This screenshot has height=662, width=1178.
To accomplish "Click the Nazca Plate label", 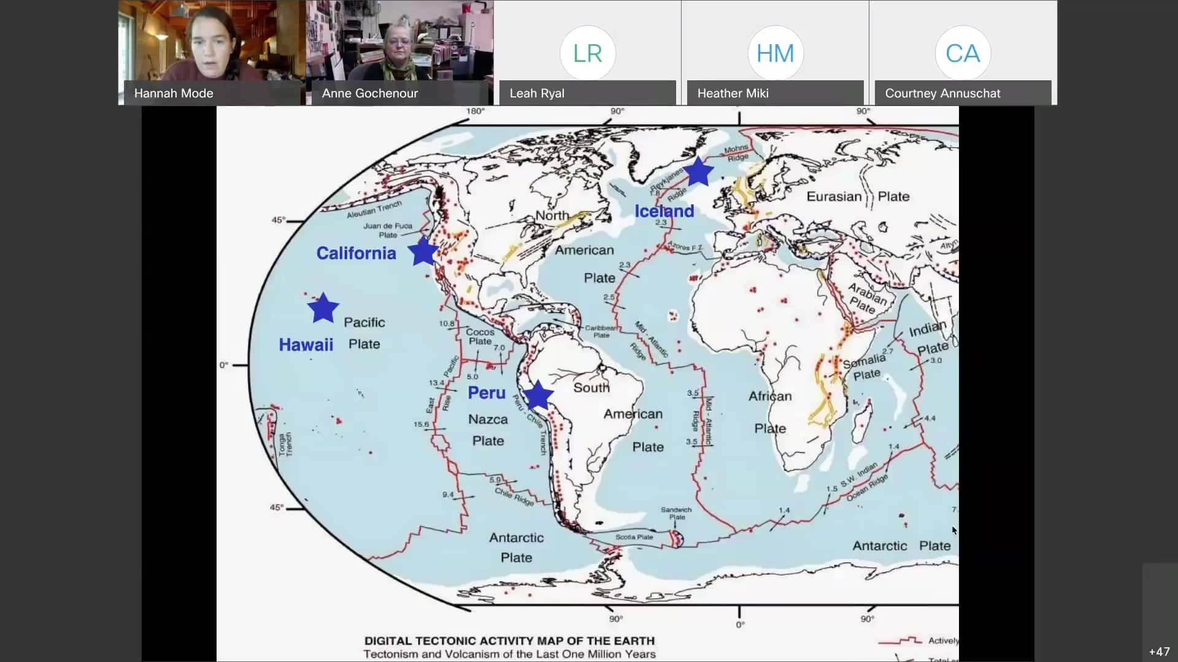I will pyautogui.click(x=488, y=430).
